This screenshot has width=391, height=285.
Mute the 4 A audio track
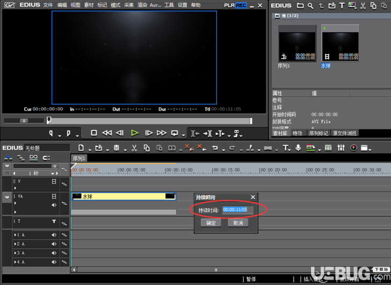[54, 262]
